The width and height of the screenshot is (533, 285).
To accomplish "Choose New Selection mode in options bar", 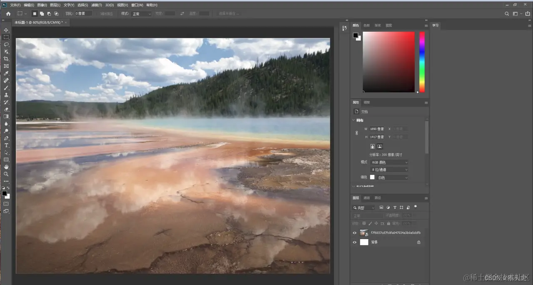I will (x=35, y=14).
